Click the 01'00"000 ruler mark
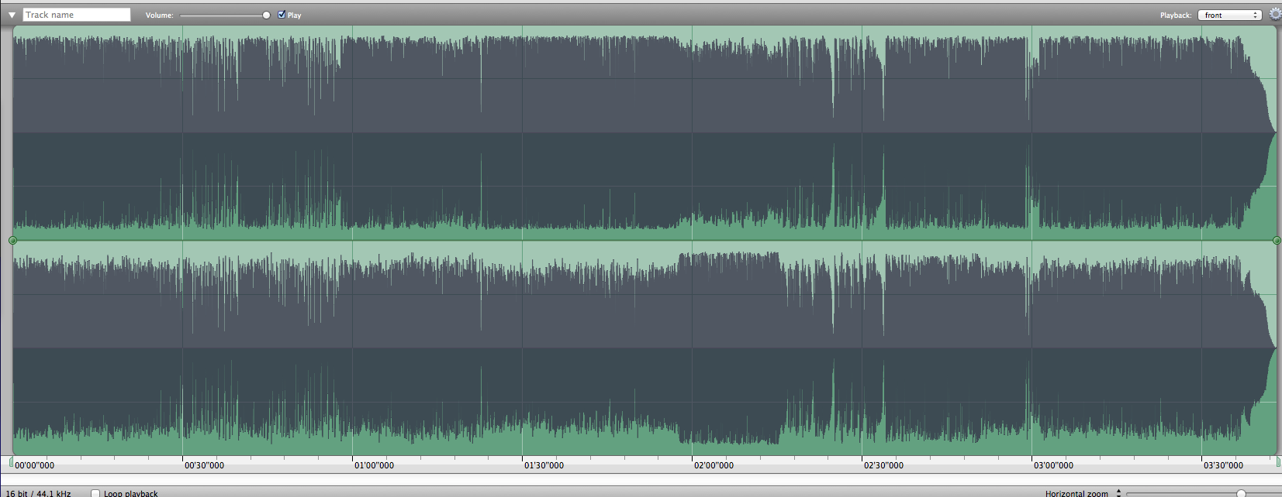This screenshot has width=1282, height=497. tap(374, 465)
